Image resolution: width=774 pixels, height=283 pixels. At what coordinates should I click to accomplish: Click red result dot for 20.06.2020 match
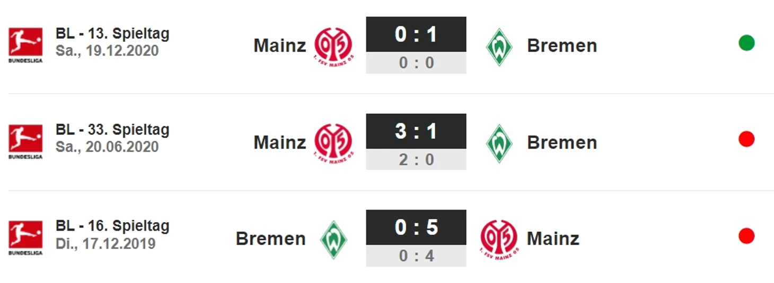tap(746, 139)
